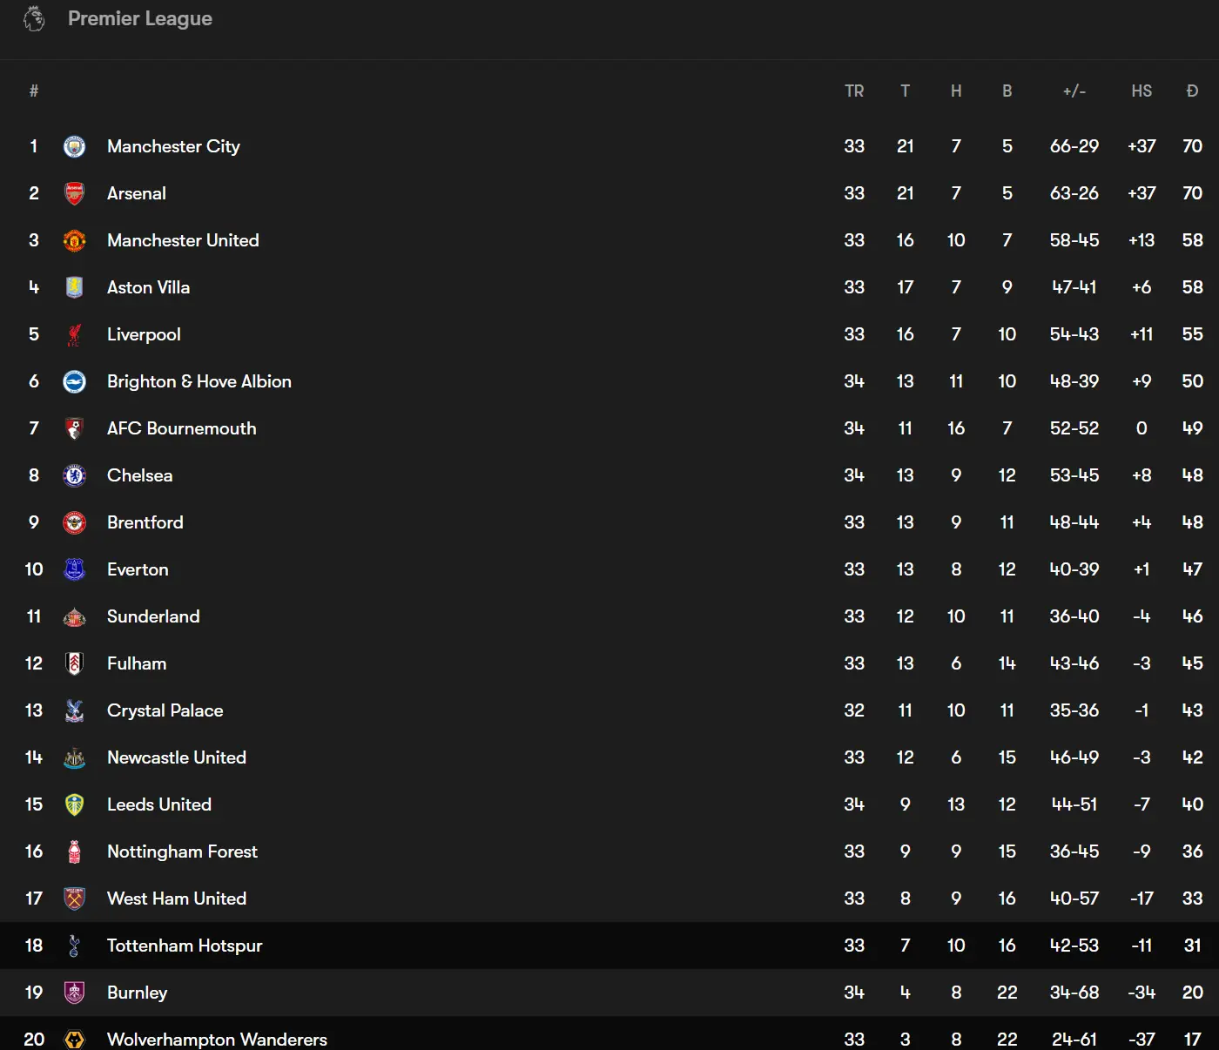Click the Đ points column header
The width and height of the screenshot is (1219, 1050).
1192,91
